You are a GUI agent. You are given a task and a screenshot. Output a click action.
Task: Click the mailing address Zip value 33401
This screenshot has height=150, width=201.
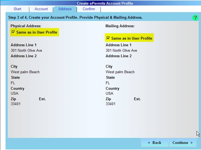pyautogui.click(x=111, y=104)
